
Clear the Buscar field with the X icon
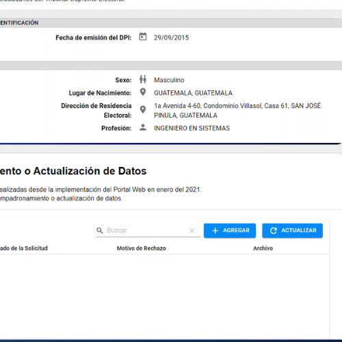pos(192,231)
